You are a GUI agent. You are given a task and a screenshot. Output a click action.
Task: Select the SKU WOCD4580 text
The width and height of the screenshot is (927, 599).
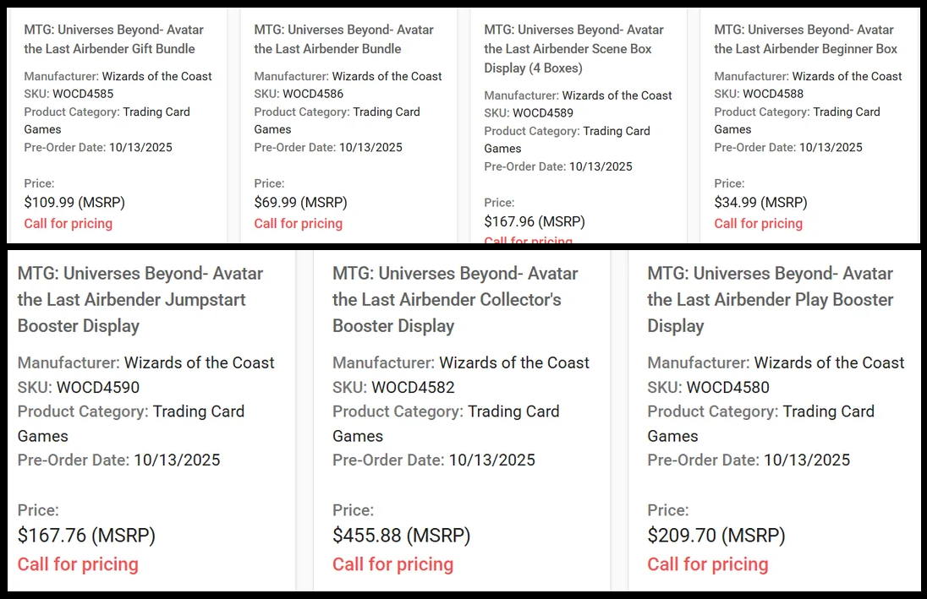[727, 388]
